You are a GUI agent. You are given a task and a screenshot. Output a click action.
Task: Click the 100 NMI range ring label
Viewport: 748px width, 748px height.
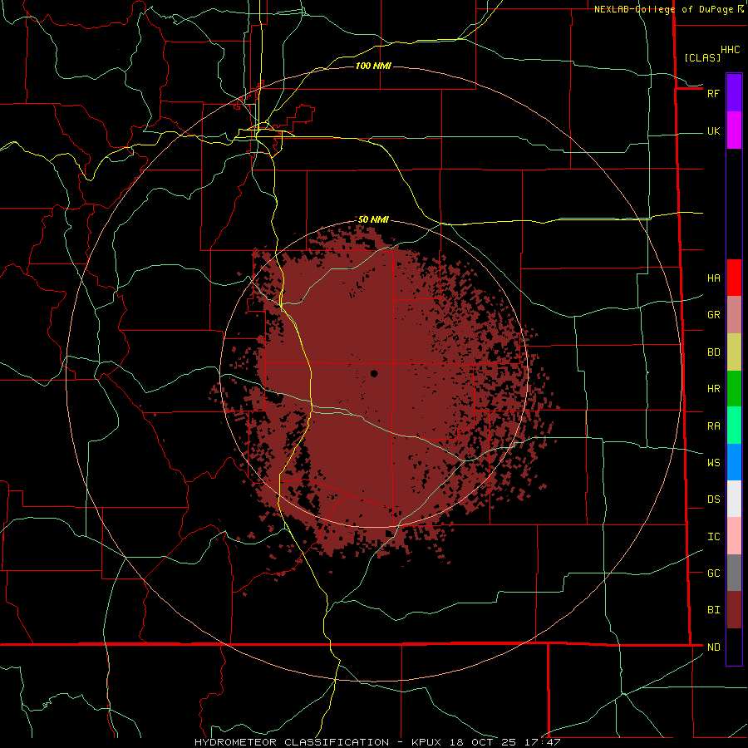(x=373, y=66)
